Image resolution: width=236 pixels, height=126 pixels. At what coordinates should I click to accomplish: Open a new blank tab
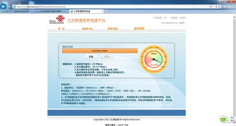(x=106, y=11)
